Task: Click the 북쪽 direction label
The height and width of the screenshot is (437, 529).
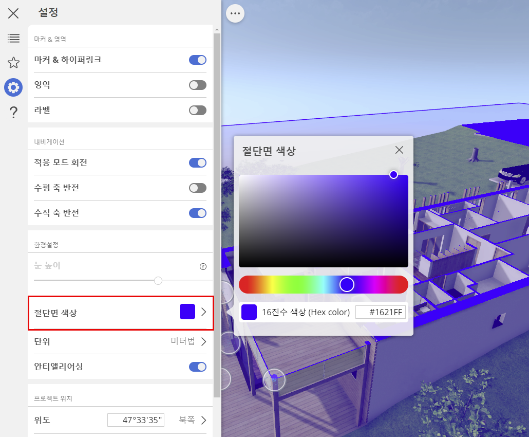Action: (187, 420)
